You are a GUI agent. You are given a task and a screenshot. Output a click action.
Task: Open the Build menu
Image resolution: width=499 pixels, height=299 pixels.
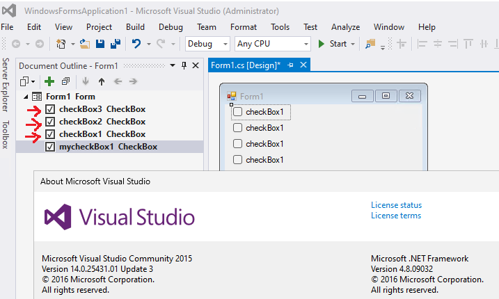click(135, 27)
